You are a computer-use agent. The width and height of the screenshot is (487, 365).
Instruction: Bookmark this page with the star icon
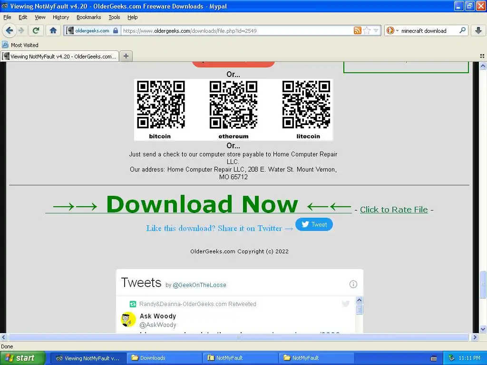(x=367, y=30)
